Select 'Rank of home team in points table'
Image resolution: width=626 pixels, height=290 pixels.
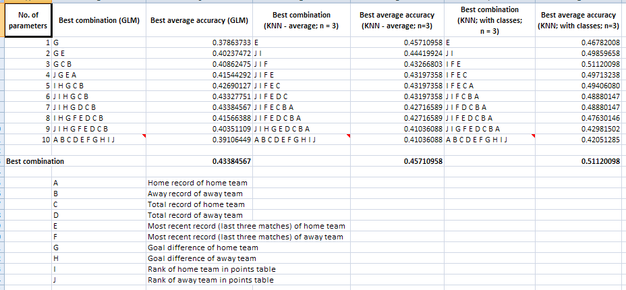click(x=212, y=269)
